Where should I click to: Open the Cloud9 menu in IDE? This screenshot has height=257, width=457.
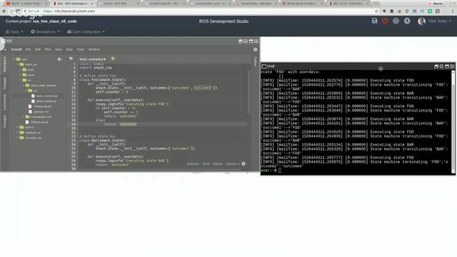[16, 49]
